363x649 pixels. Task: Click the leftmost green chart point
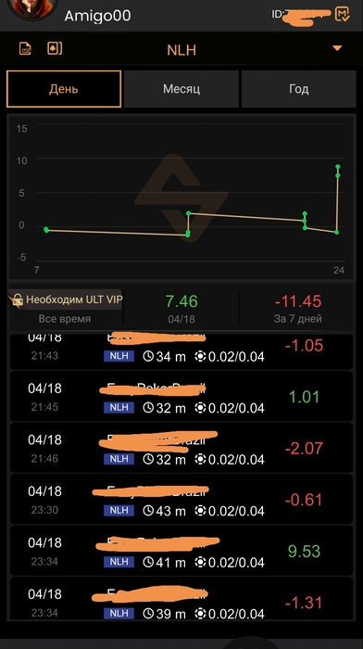tap(46, 230)
